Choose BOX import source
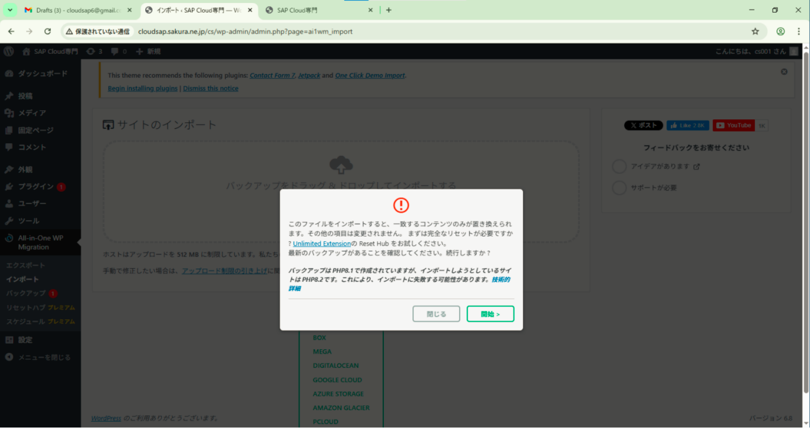The width and height of the screenshot is (810, 428). pos(319,338)
